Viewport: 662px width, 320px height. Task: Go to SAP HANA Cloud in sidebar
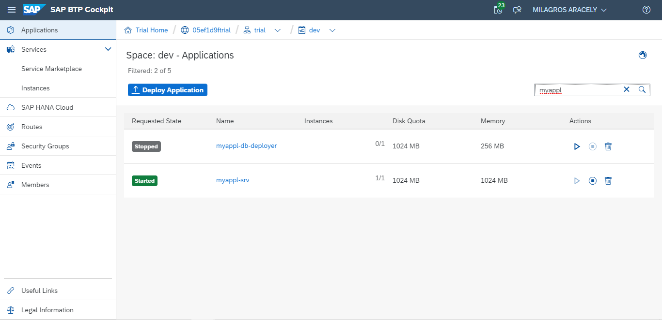(47, 107)
